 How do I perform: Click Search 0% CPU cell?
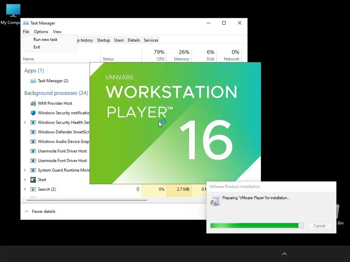point(154,189)
